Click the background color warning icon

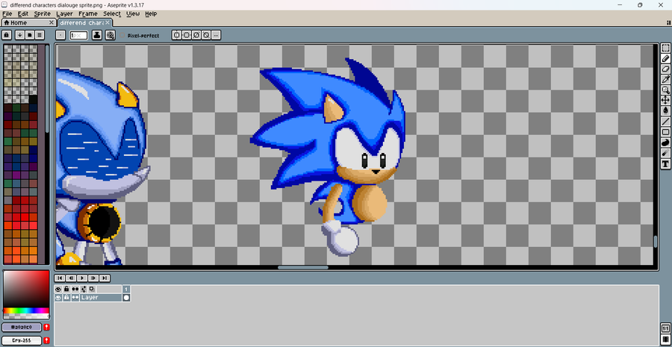(46, 340)
